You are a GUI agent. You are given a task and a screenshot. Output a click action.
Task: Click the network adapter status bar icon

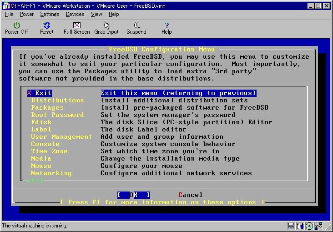click(x=319, y=226)
